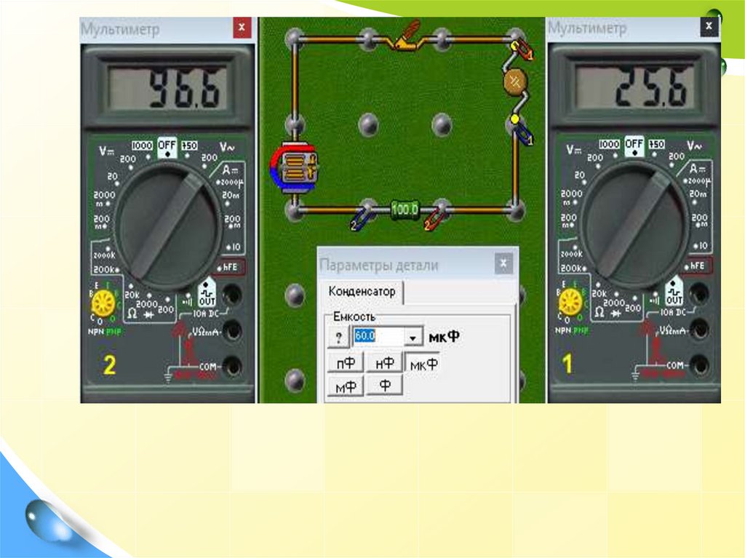Click the capacitance value field 60.0
745x558 pixels.
pos(378,337)
